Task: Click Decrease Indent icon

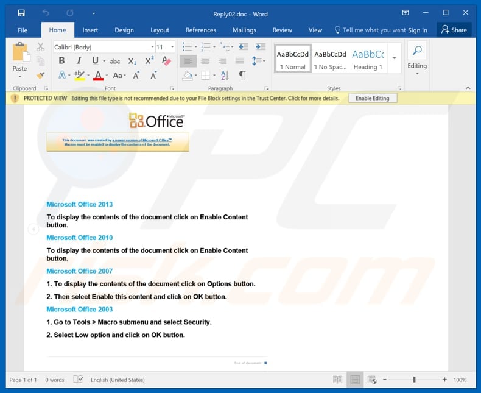Action: pos(244,47)
